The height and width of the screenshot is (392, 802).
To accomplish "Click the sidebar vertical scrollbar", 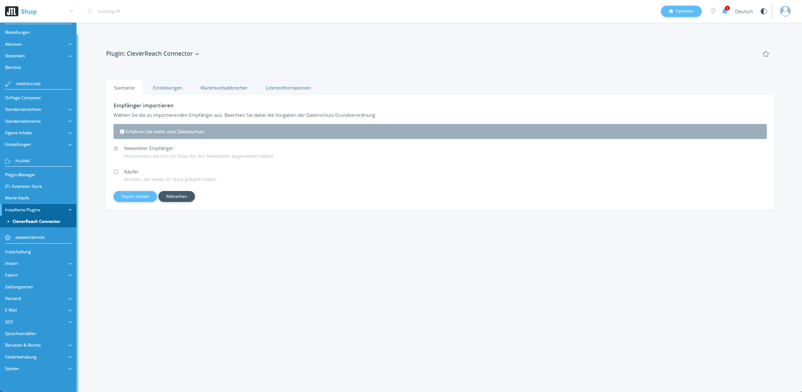I will point(77,213).
